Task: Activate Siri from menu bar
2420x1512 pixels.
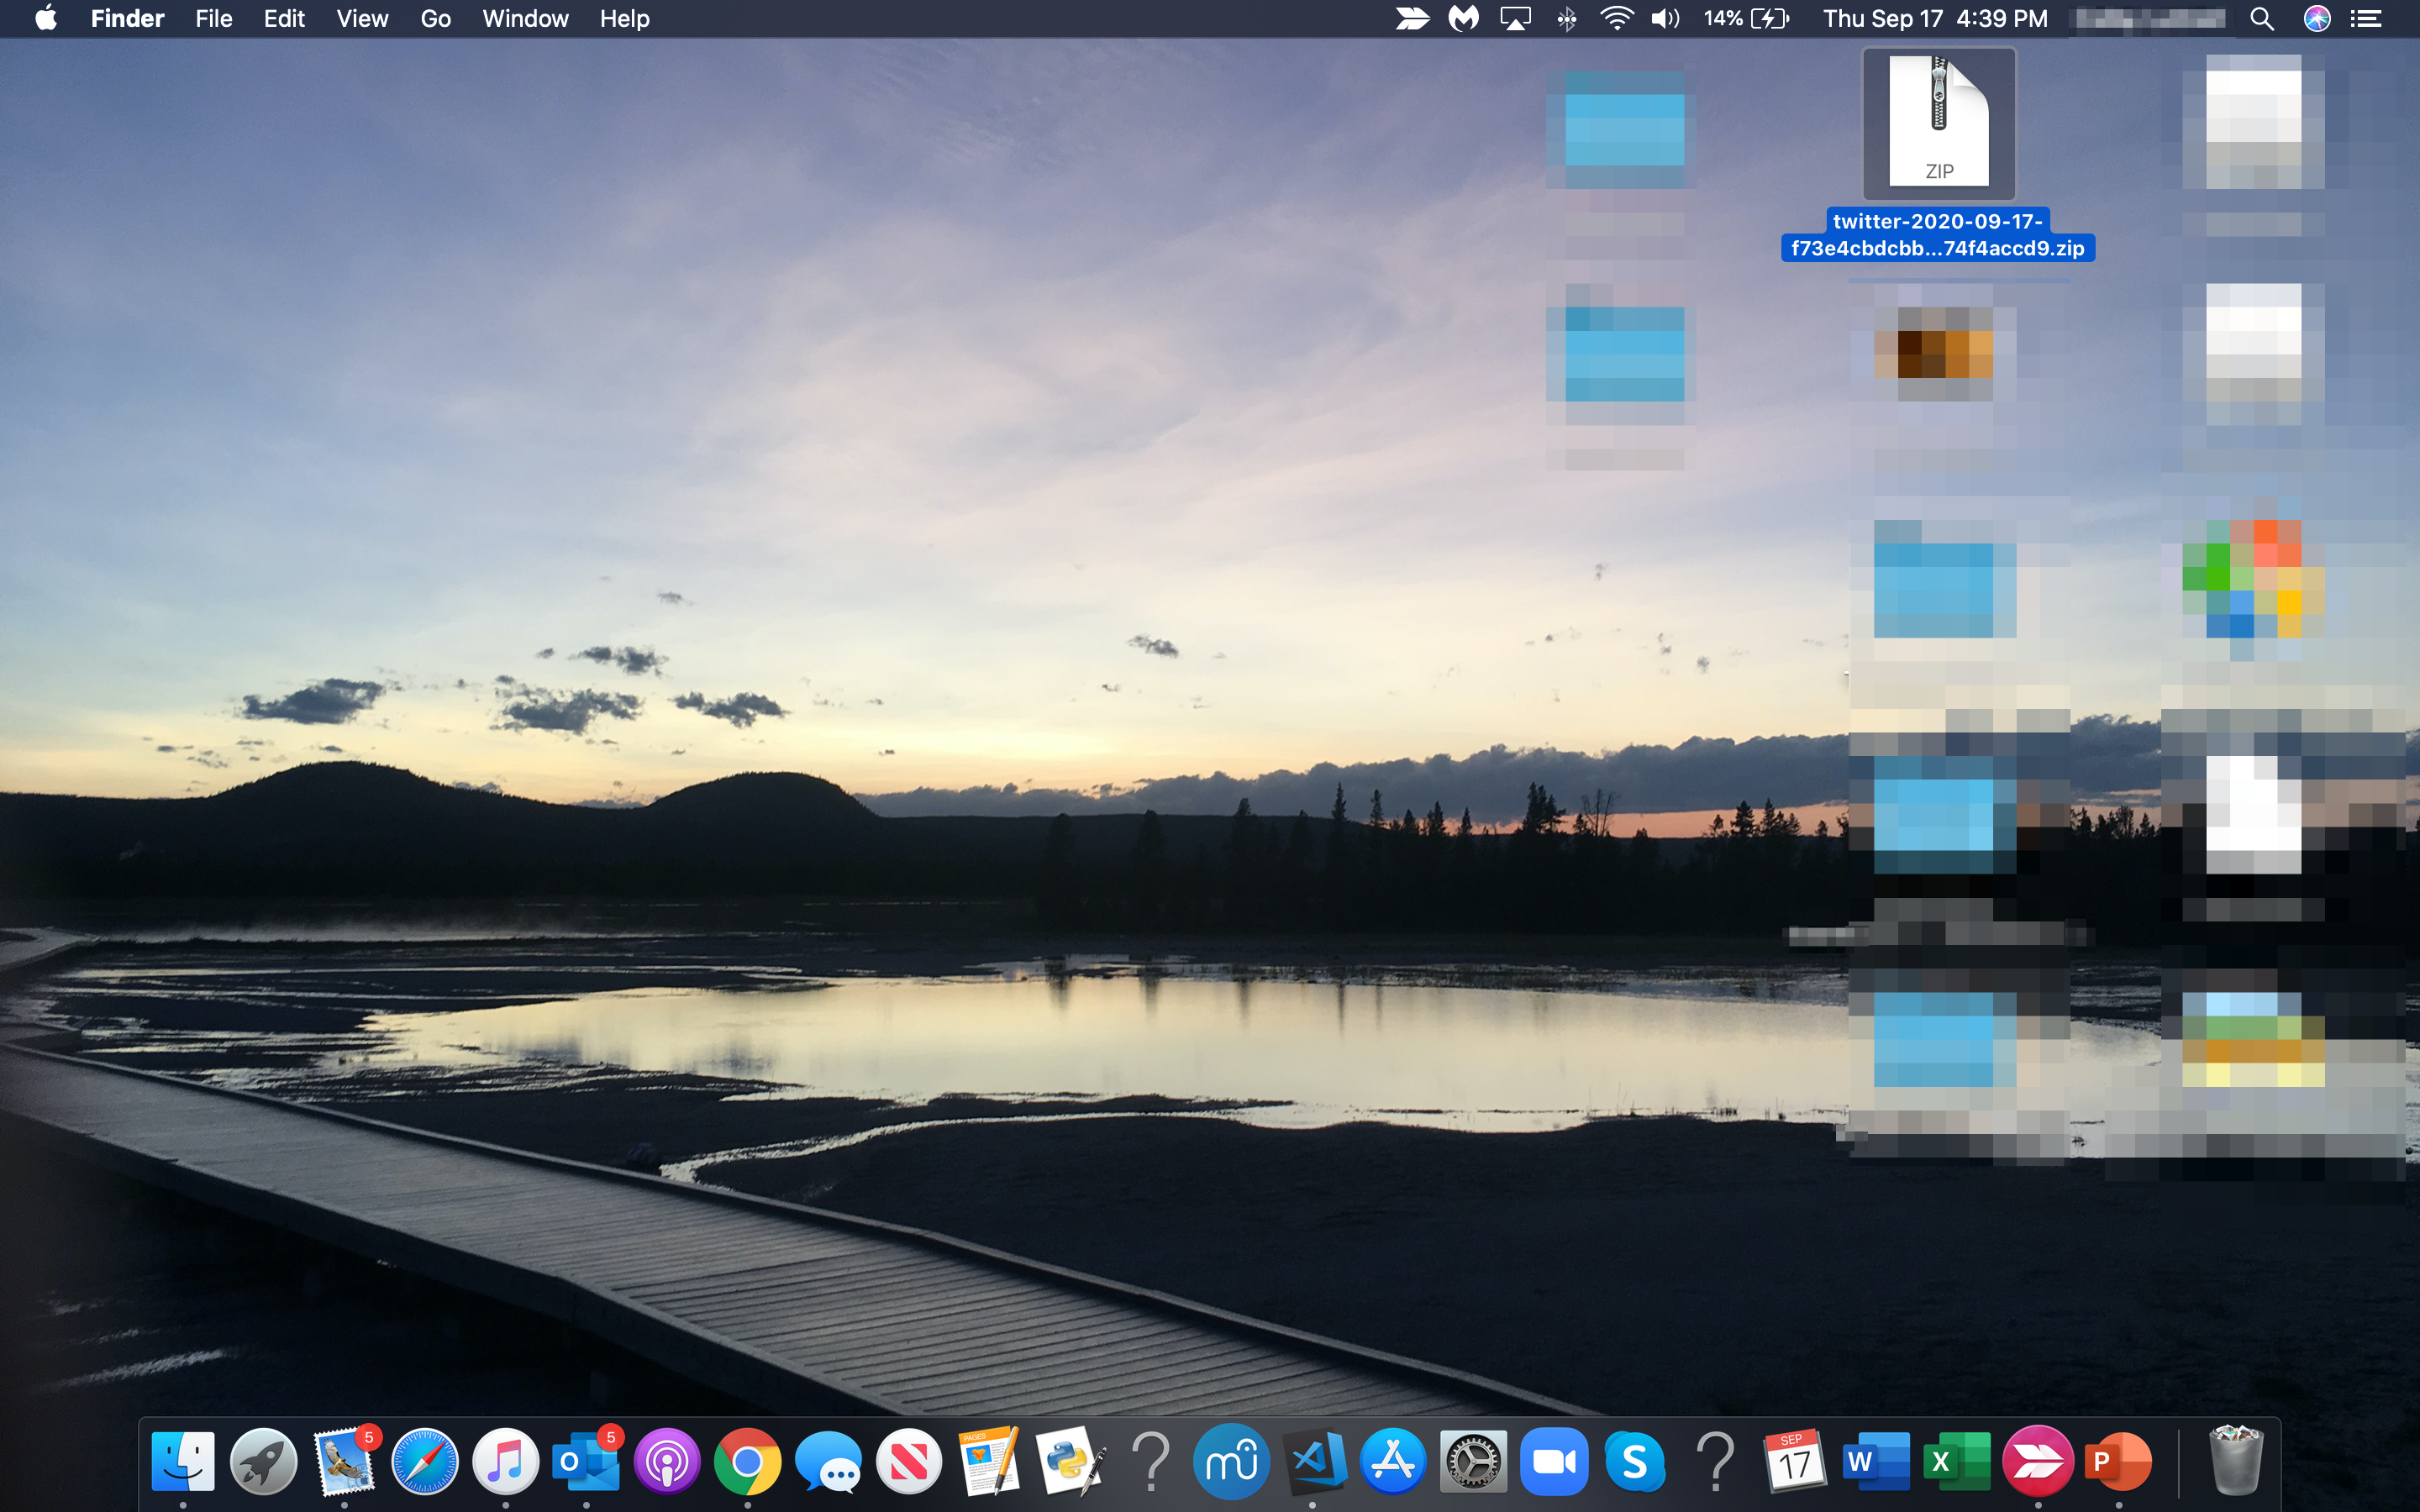Action: 2317,19
